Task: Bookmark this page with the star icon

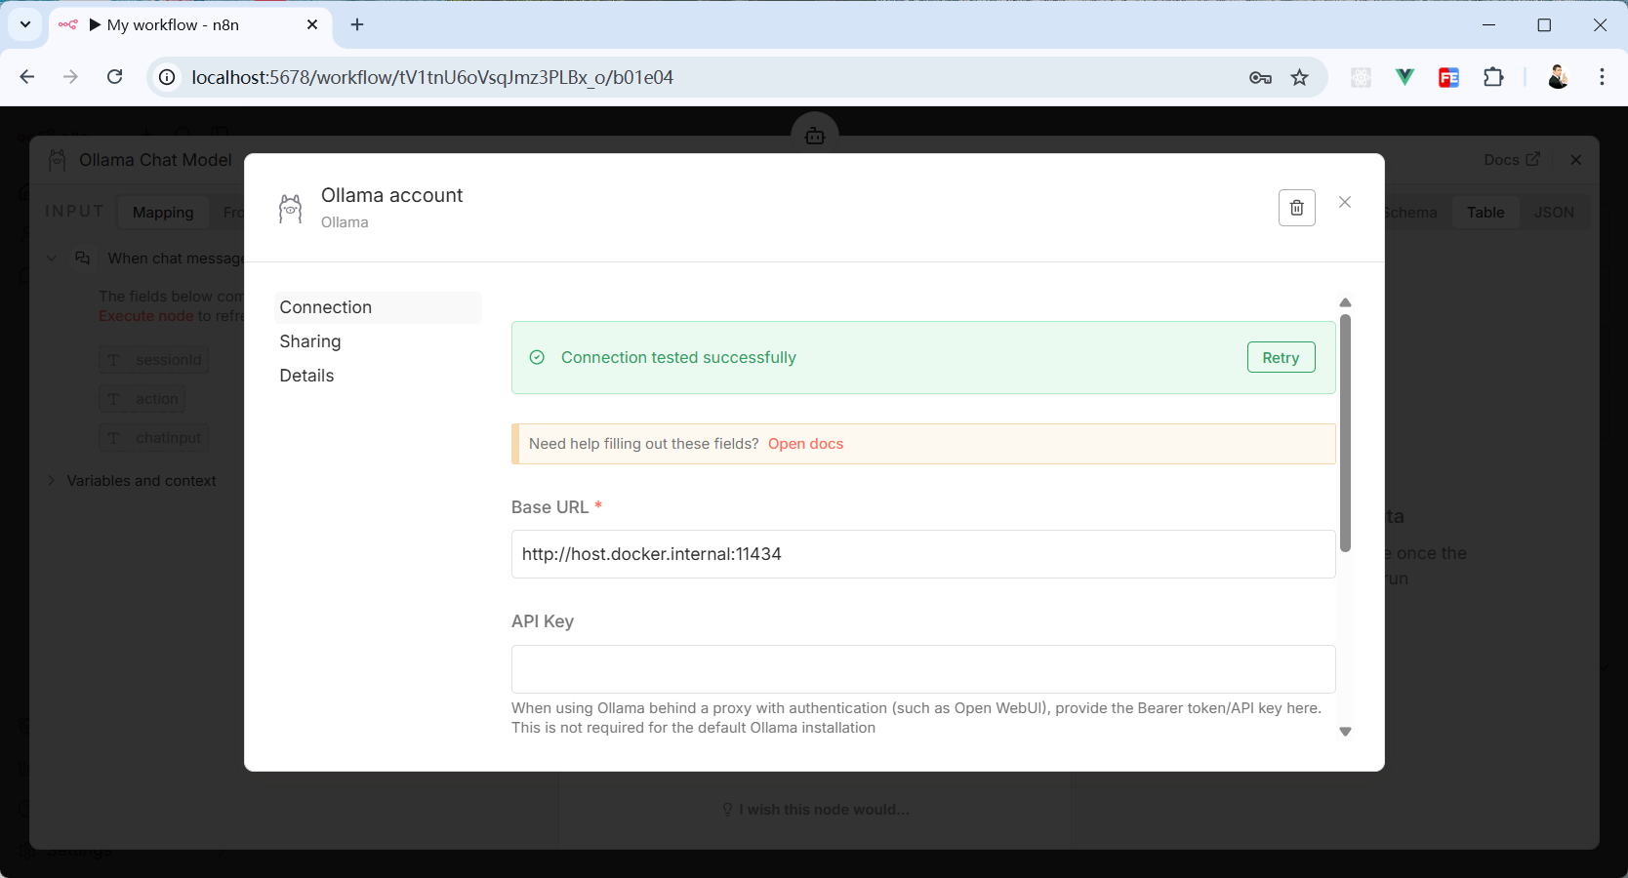Action: point(1299,77)
